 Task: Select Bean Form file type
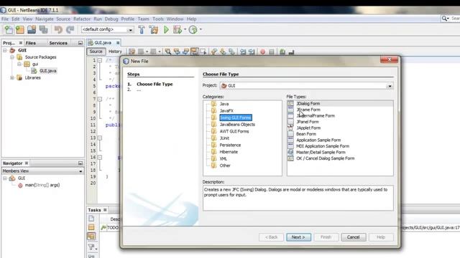(306, 134)
